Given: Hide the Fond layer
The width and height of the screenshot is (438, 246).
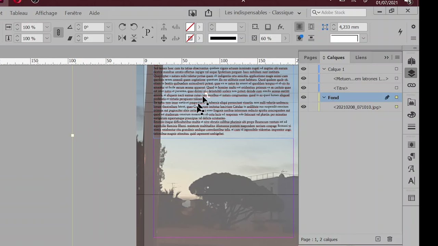Looking at the screenshot, I should (x=304, y=97).
